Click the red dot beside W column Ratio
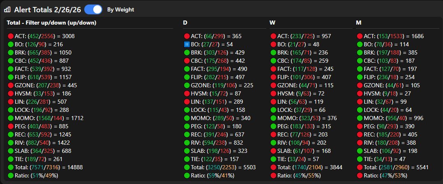 [x=273, y=175]
